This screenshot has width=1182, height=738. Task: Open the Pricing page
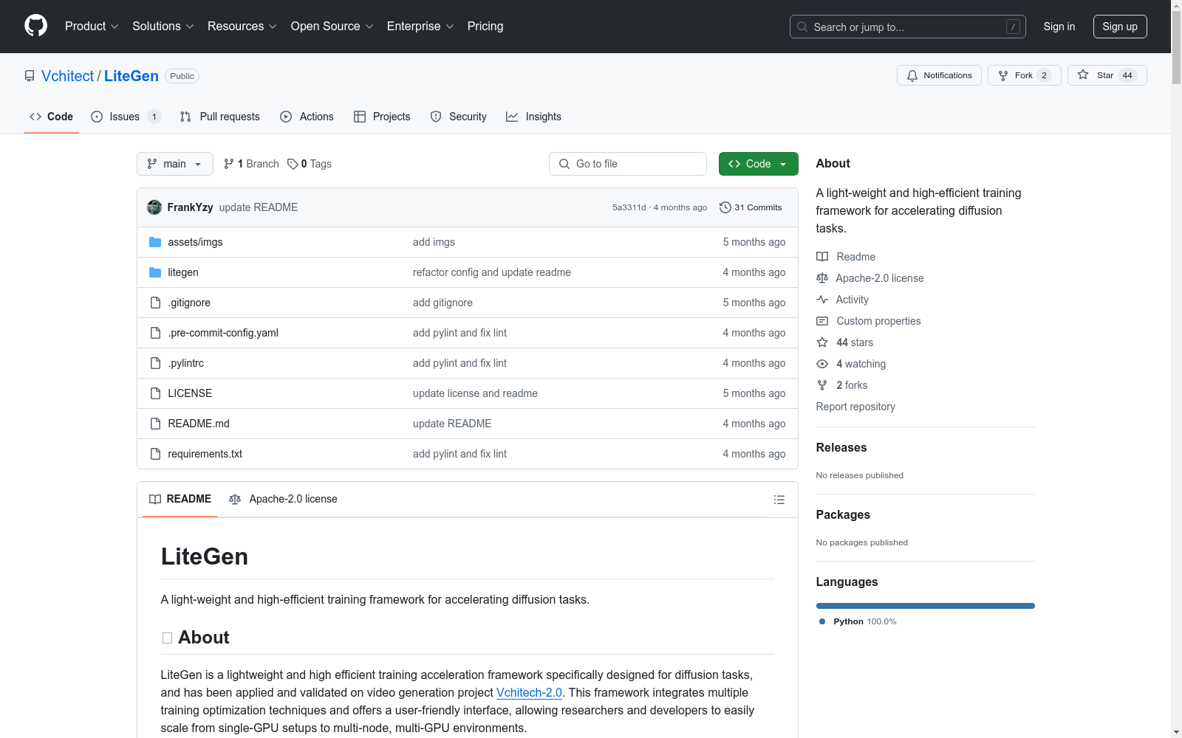[x=485, y=27]
